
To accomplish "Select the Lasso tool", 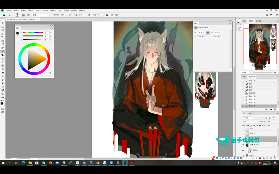I will point(3,30).
